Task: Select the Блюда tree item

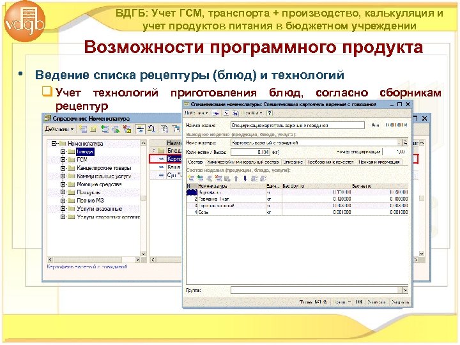Action: pyautogui.click(x=85, y=151)
